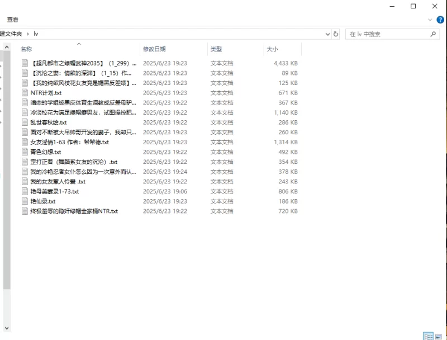Expand the ribbon using the top-right chevron
Viewport: 447px width, 340px height.
point(430,20)
